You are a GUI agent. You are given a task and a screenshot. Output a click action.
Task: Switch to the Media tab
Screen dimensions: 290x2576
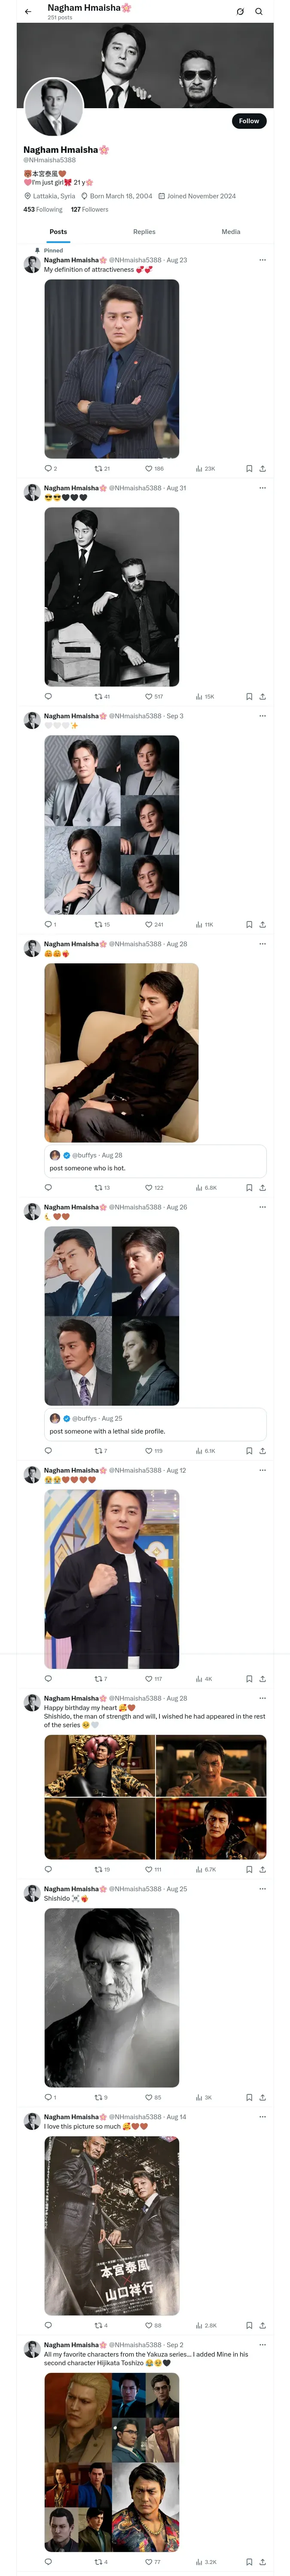[x=231, y=231]
